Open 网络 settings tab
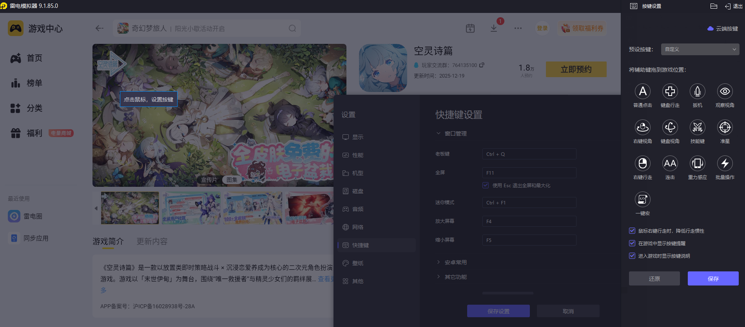Viewport: 745px width, 327px height. (x=377, y=227)
